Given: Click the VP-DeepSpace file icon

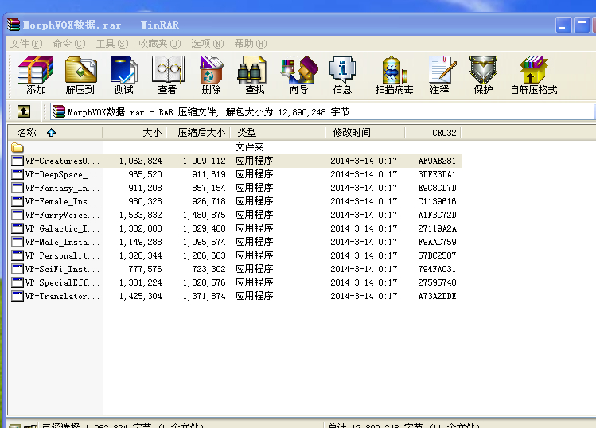Looking at the screenshot, I should (x=17, y=174).
